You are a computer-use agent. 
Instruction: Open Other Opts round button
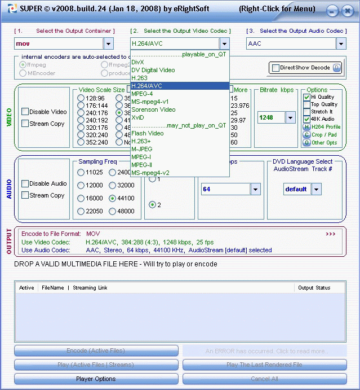(x=306, y=143)
